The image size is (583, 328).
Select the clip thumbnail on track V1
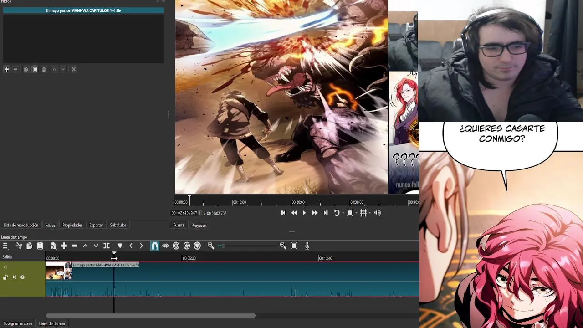pyautogui.click(x=59, y=271)
